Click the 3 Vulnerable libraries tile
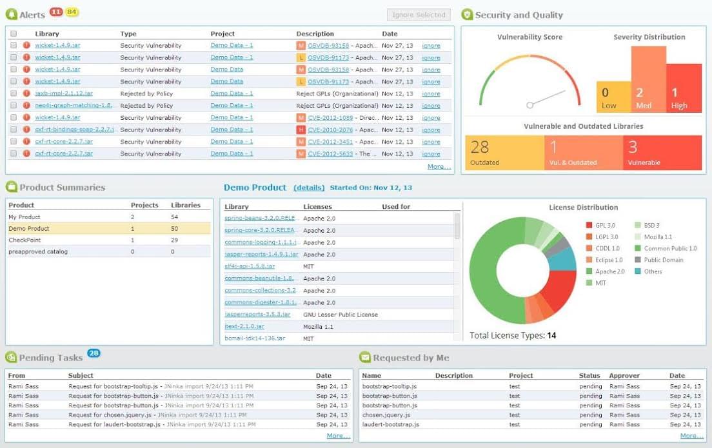Screen dimensions: 712x448 tap(662, 153)
